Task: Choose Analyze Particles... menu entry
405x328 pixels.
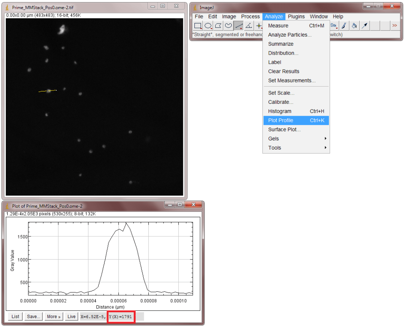Action: click(x=296, y=35)
